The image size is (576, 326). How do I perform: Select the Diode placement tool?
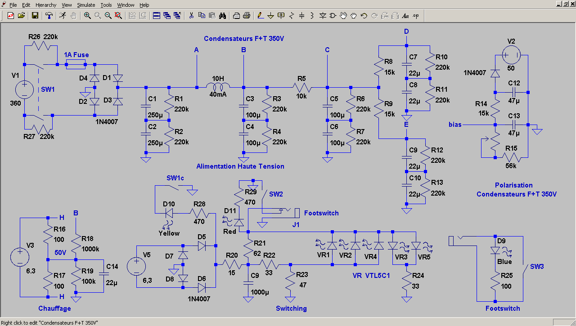(323, 15)
